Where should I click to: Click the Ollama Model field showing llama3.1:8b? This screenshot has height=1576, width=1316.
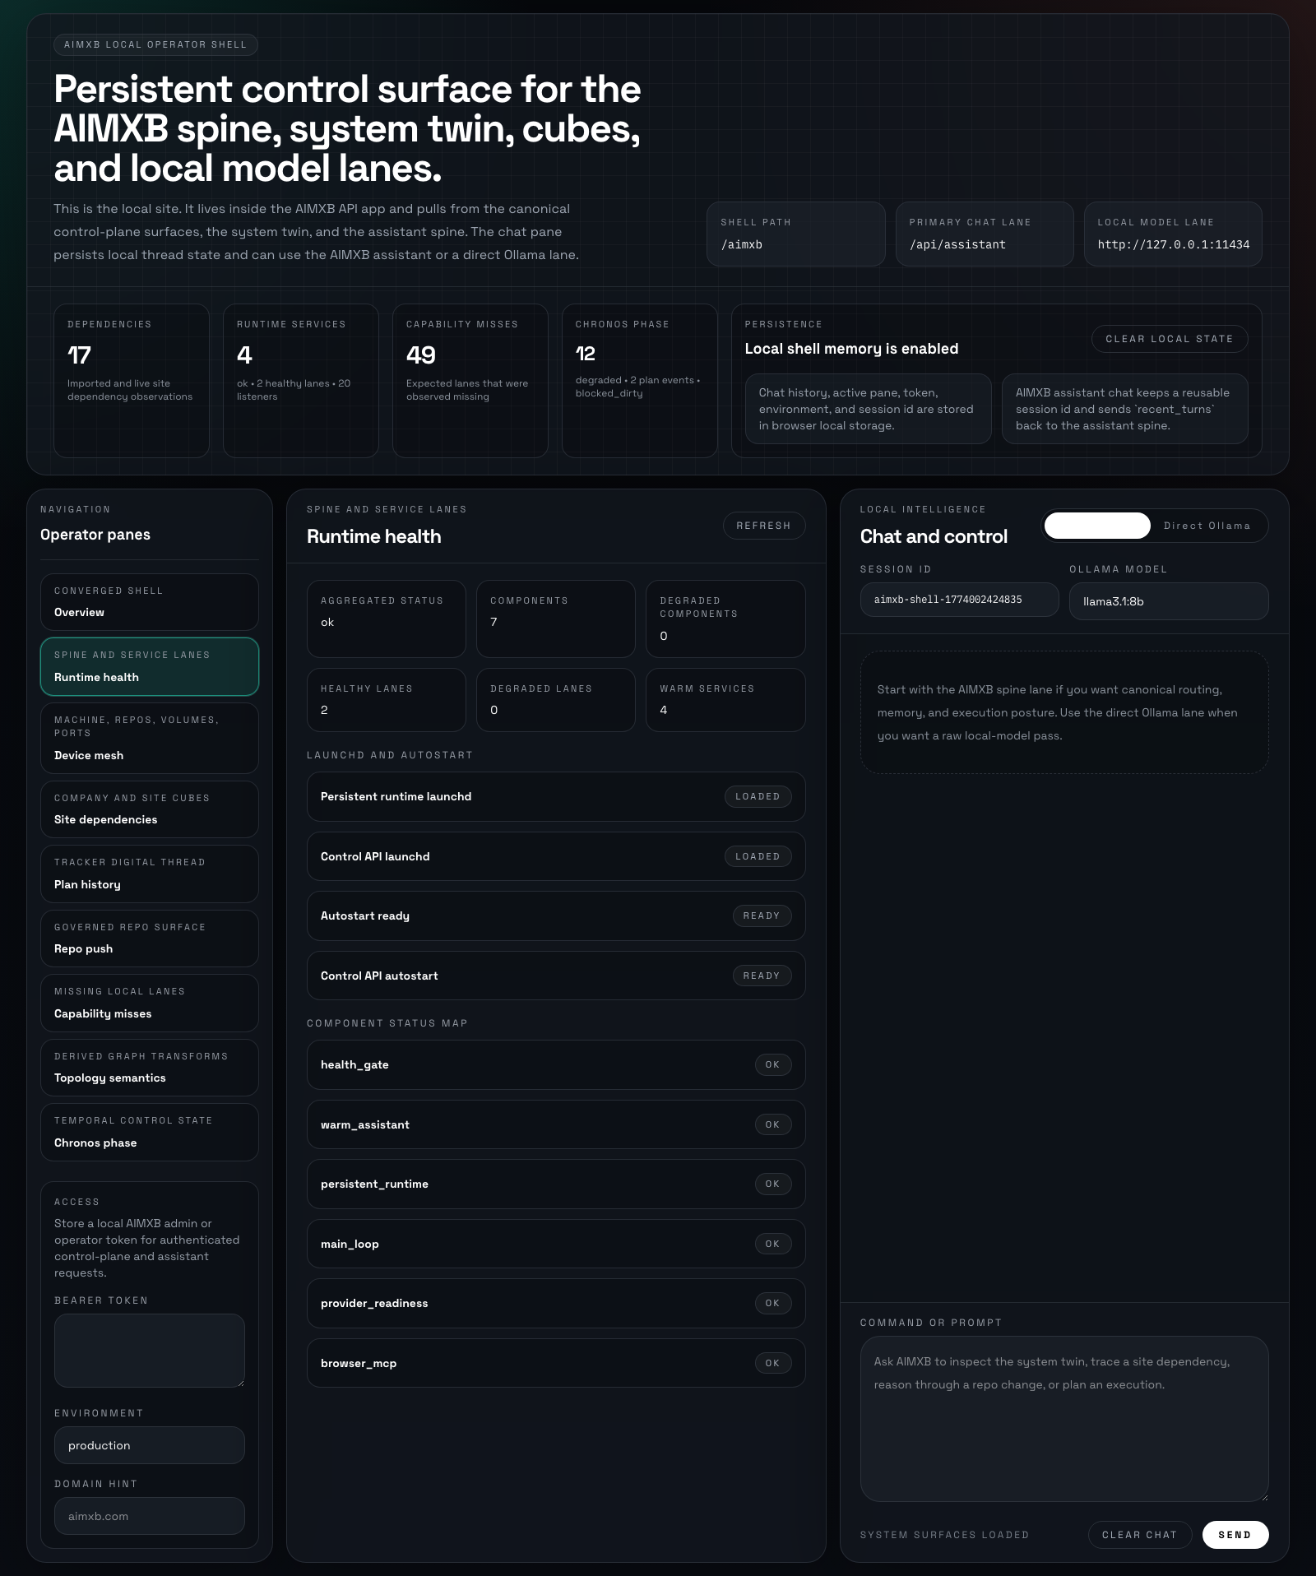[x=1167, y=600]
